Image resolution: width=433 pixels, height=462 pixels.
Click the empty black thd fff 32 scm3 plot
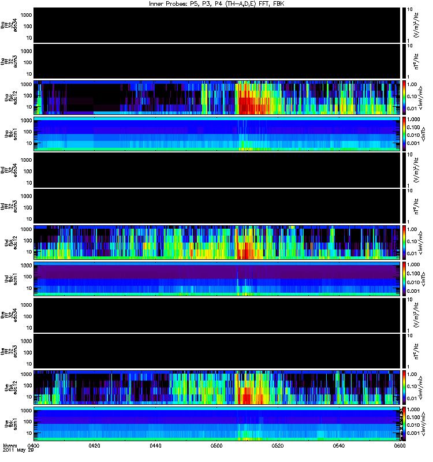216,206
